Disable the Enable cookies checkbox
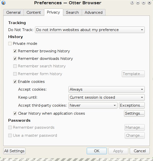This screenshot has height=161, width=153. (15, 82)
